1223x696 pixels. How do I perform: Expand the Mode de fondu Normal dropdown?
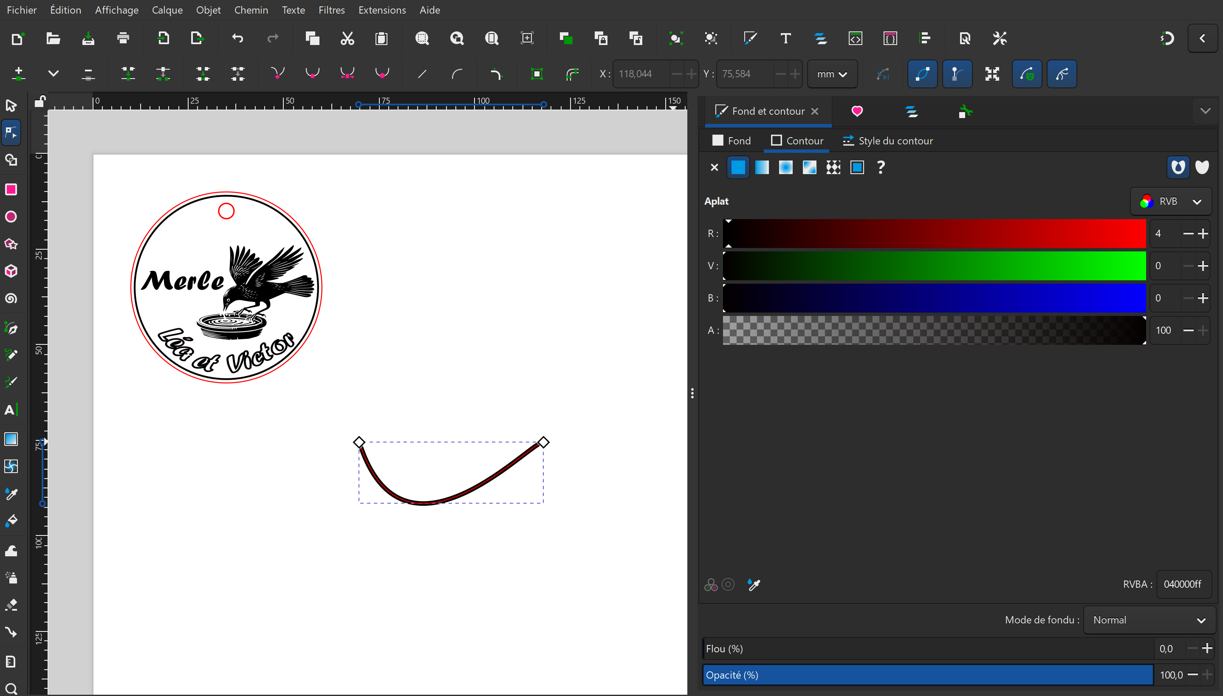pos(1149,620)
